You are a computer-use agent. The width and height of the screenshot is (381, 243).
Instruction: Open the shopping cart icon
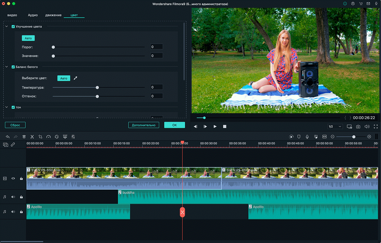pyautogui.click(x=361, y=4)
